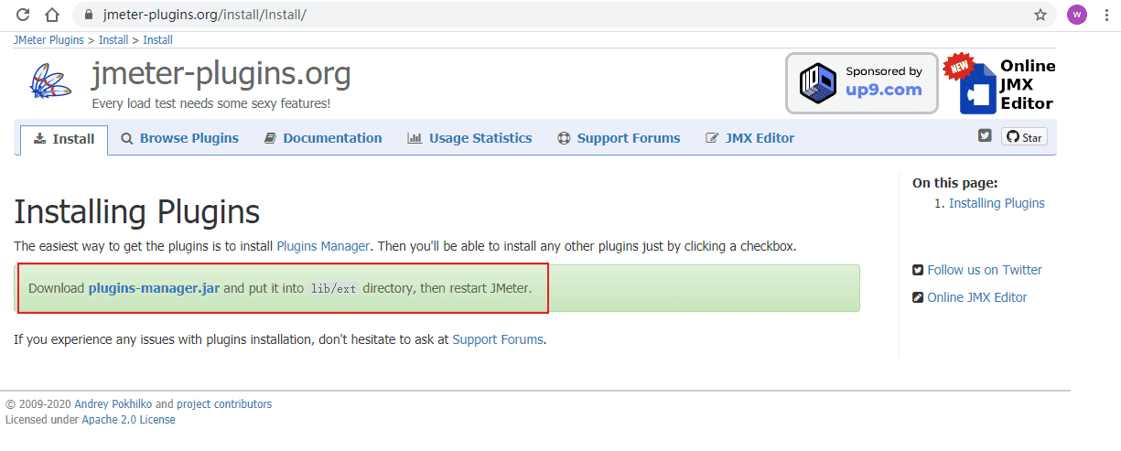
Task: Click the 'On this page:' label
Action: pyautogui.click(x=954, y=183)
